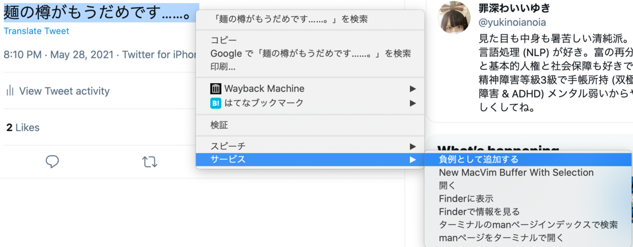Image resolution: width=633 pixels, height=247 pixels.
Task: Click the retweet arrows icon
Action: 150,161
